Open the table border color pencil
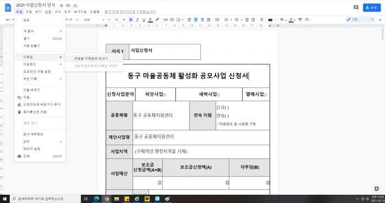385x203 pixels. click(291, 20)
